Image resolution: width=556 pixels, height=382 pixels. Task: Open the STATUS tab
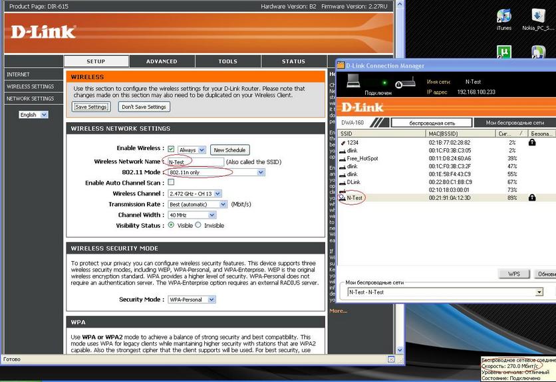(293, 61)
